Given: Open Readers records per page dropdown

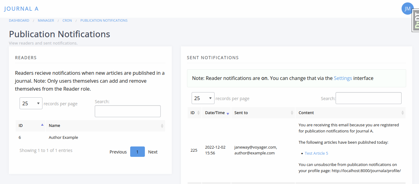Looking at the screenshot, I should click(31, 103).
